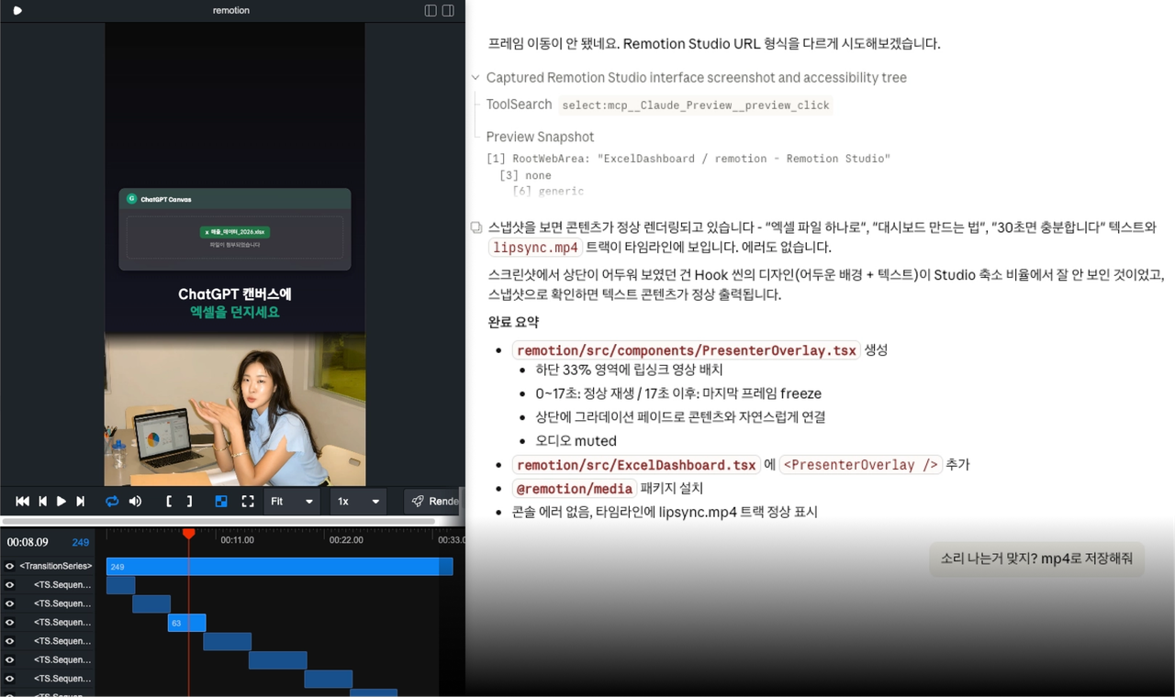1175x697 pixels.
Task: Set the out-point marker bracket
Action: (189, 502)
